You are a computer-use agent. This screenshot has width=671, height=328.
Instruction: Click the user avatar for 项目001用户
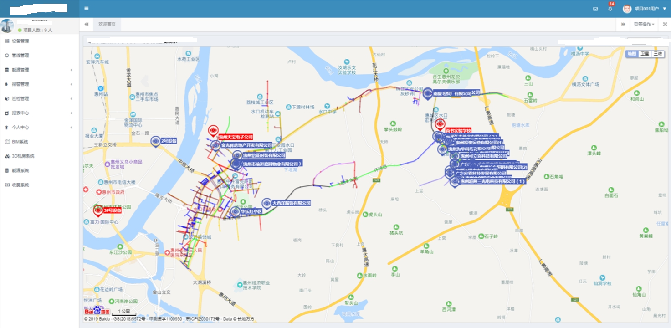pos(627,9)
